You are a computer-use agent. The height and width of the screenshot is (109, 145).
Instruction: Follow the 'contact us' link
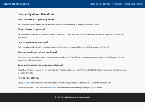[x=28, y=83]
